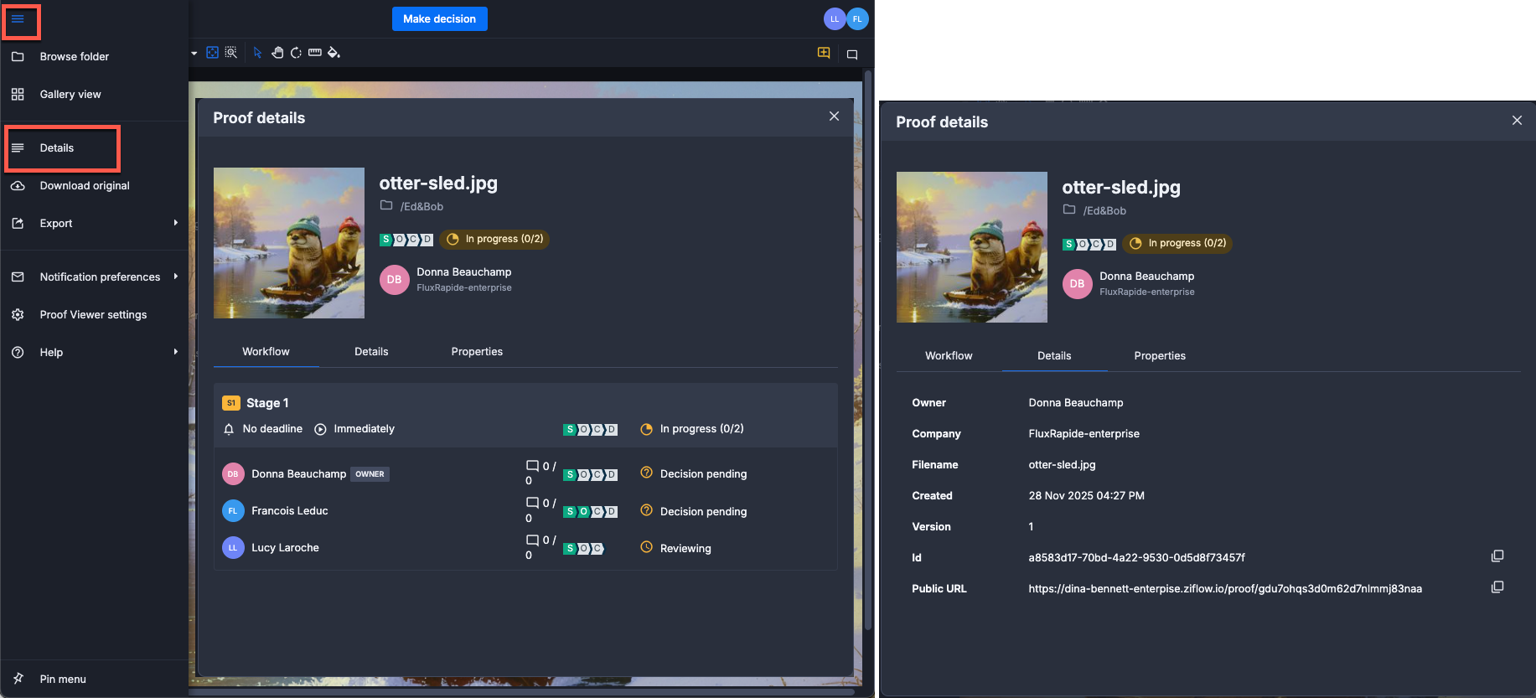Expand the Notification preferences submenu
Screen dimensions: 1536x698
click(175, 277)
